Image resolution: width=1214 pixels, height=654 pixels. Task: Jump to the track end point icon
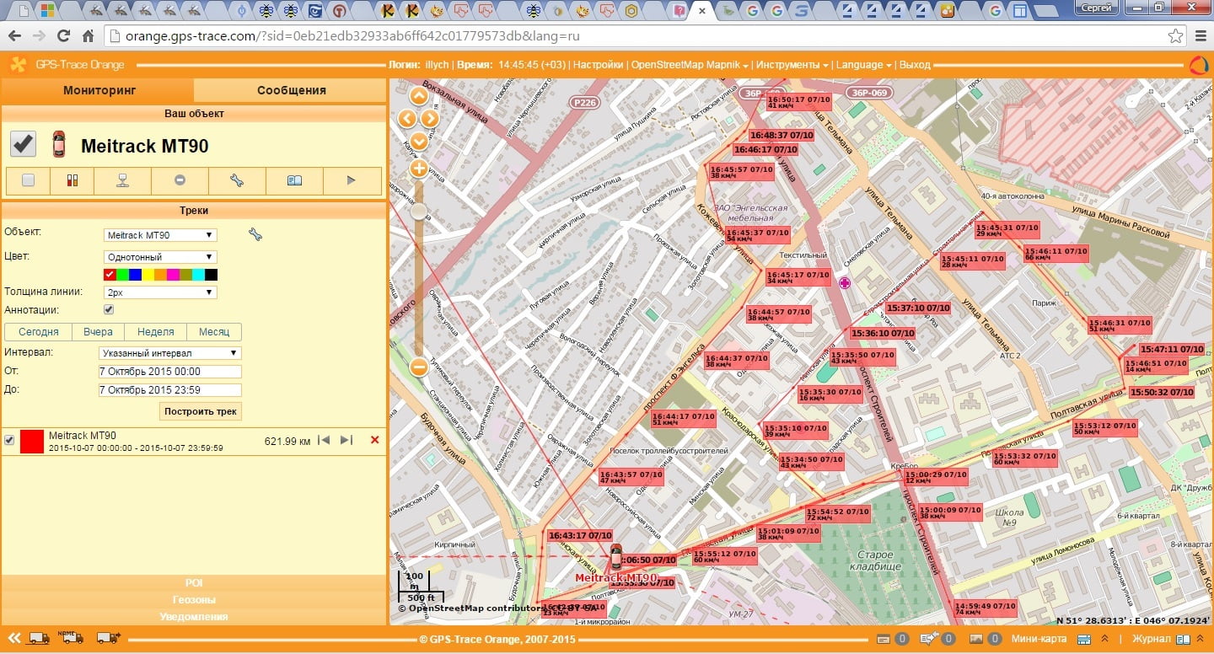pyautogui.click(x=346, y=440)
